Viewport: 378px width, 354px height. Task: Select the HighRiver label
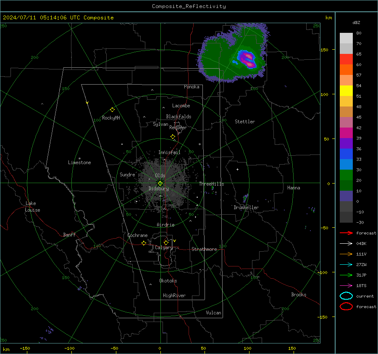pos(174,295)
